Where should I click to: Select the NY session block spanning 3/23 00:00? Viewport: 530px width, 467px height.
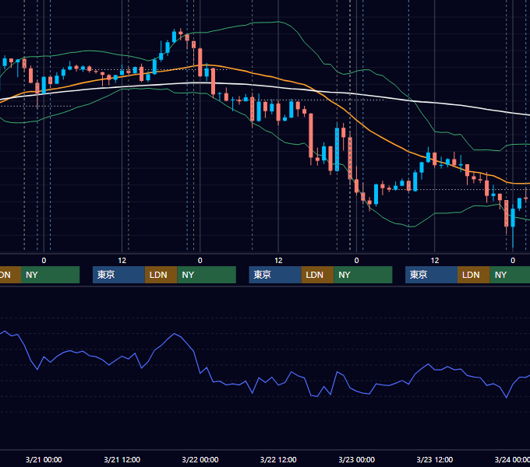(363, 275)
